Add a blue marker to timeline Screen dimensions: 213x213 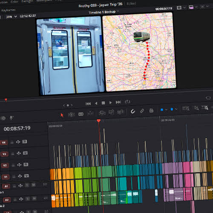pyautogui.click(x=172, y=109)
